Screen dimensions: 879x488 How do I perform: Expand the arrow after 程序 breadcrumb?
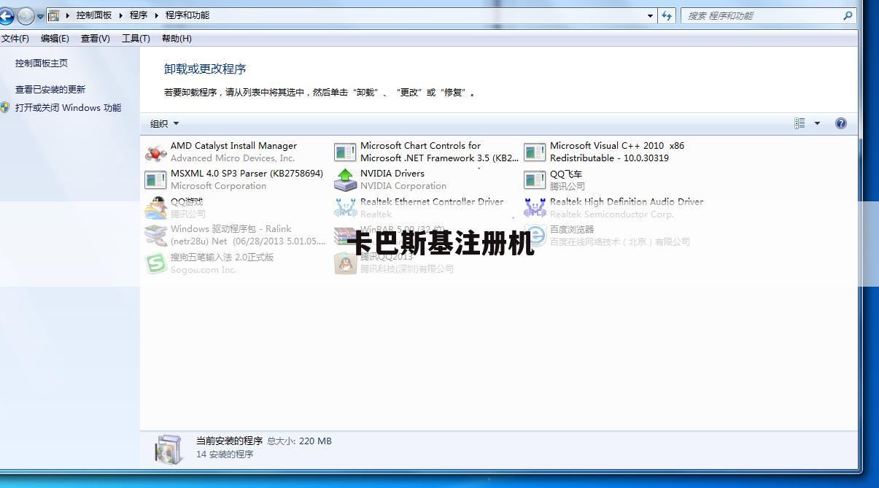pos(156,15)
